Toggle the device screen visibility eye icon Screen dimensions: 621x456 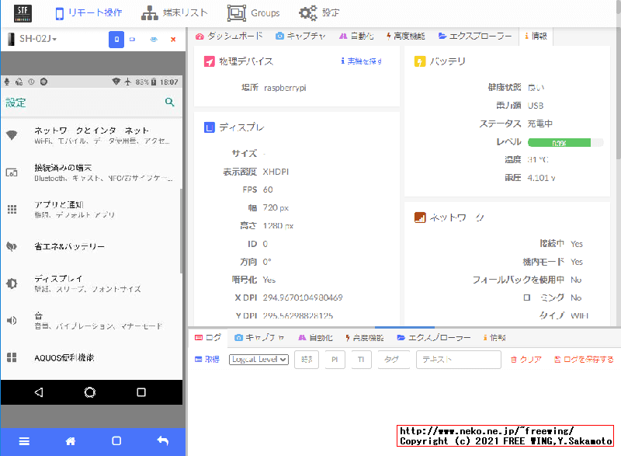pyautogui.click(x=154, y=39)
